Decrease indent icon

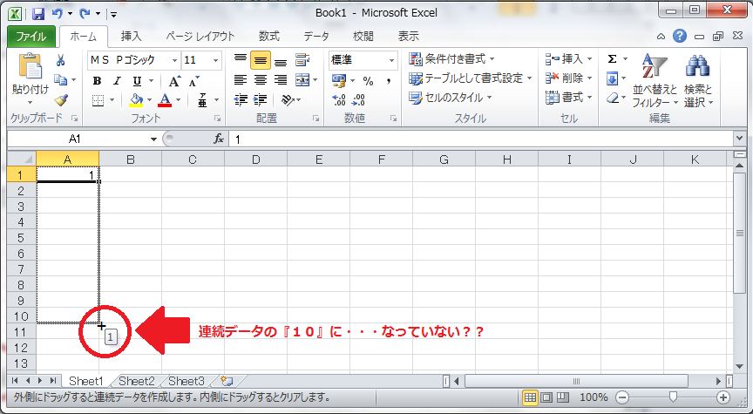tap(241, 100)
